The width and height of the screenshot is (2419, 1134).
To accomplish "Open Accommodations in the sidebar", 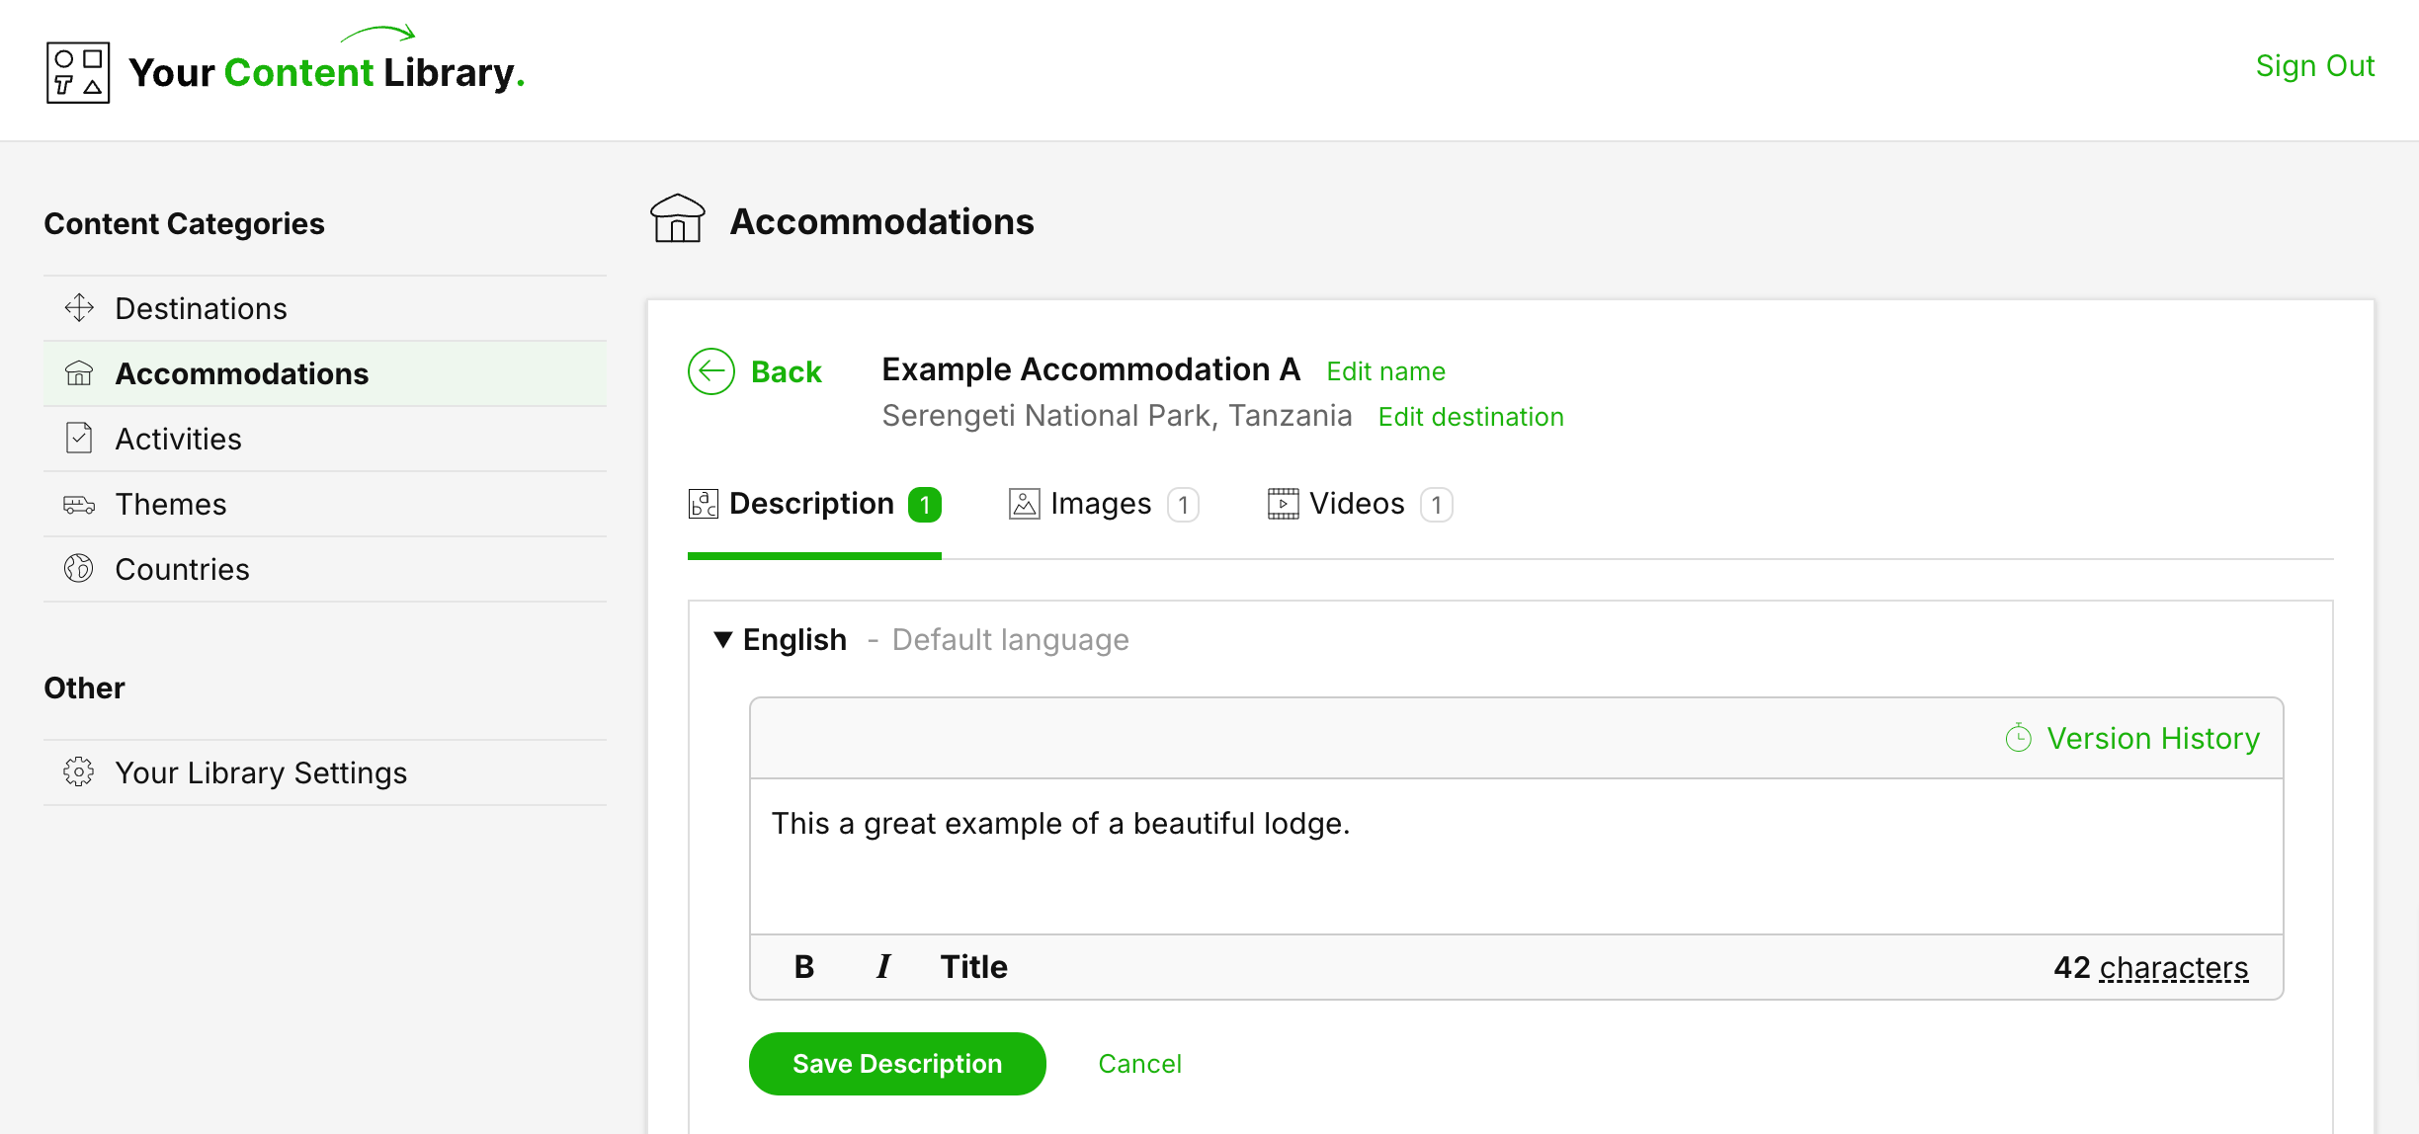I will pos(241,373).
